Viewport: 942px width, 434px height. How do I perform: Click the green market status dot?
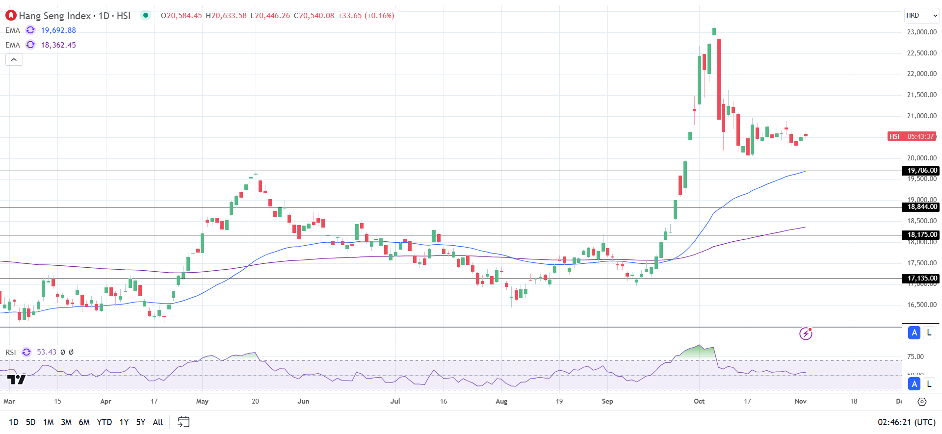146,15
